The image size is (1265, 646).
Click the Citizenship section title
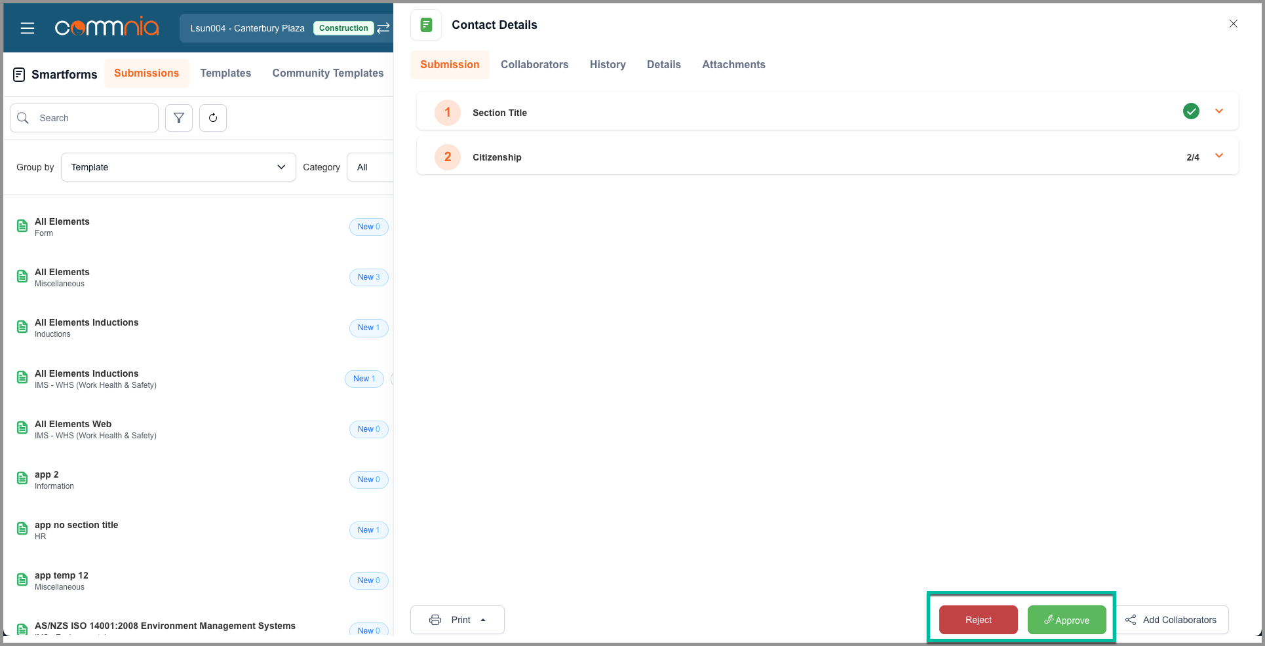pyautogui.click(x=497, y=157)
